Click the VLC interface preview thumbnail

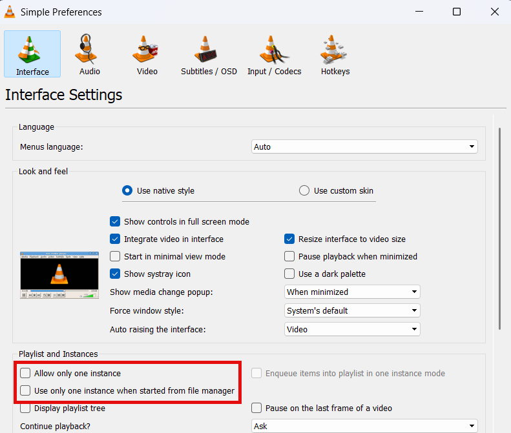[x=59, y=275]
